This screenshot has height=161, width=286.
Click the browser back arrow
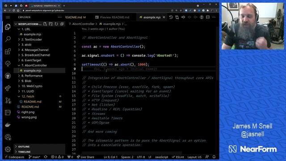(5, 11)
